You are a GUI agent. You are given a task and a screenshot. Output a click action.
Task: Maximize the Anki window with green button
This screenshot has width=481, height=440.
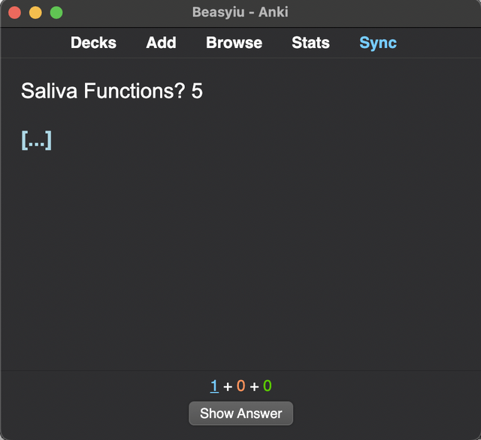pyautogui.click(x=56, y=13)
